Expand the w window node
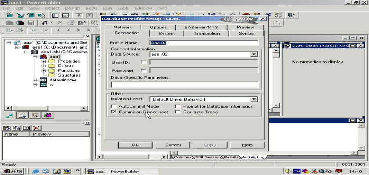This screenshot has height=175, width=369. [x=35, y=85]
